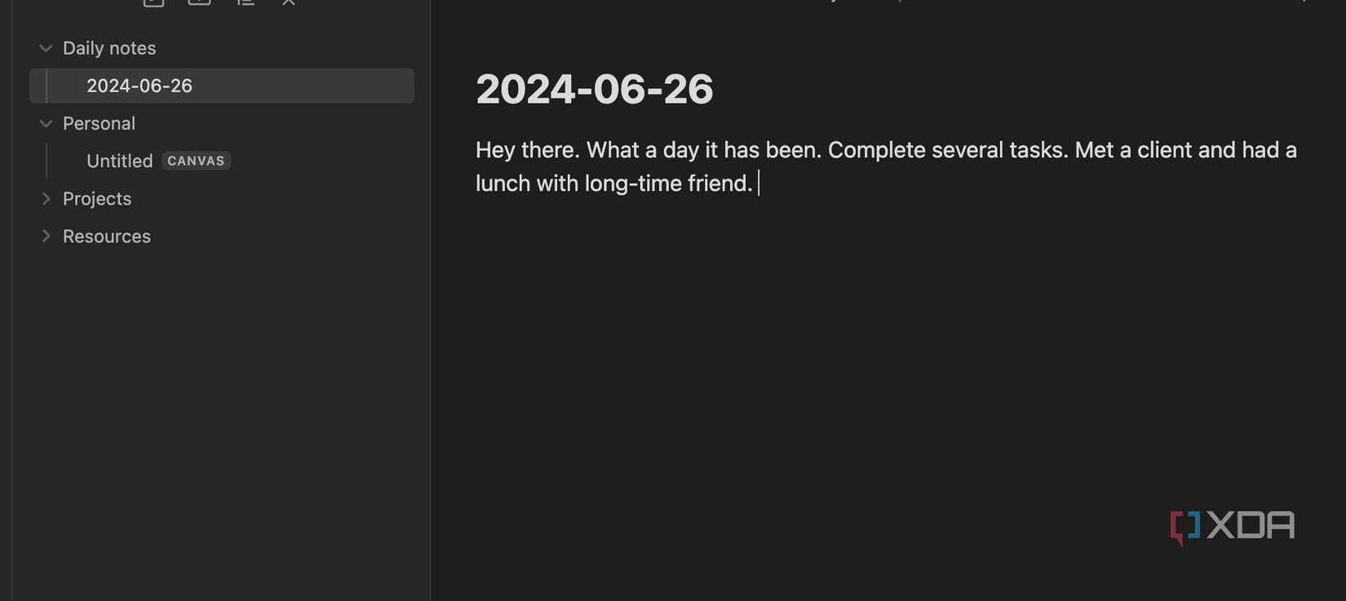
Task: Open the Untitled canvas file
Action: (x=119, y=161)
